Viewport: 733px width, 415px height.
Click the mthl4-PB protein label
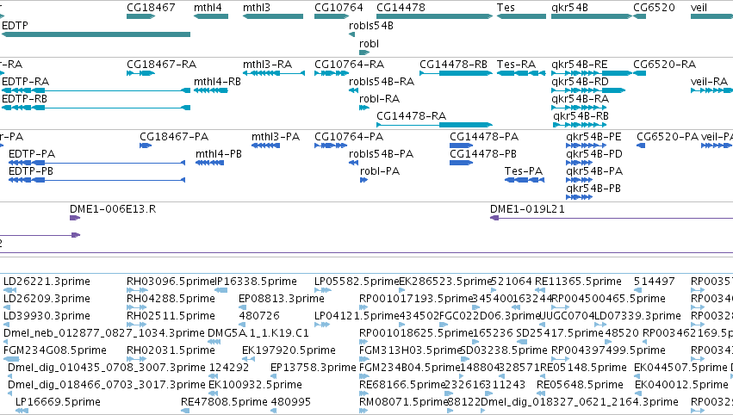[x=219, y=154]
